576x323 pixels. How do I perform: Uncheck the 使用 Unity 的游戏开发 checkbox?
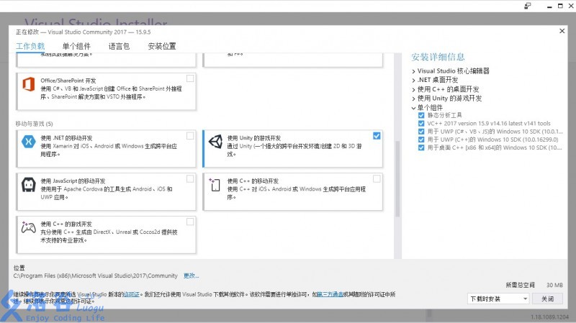point(377,136)
